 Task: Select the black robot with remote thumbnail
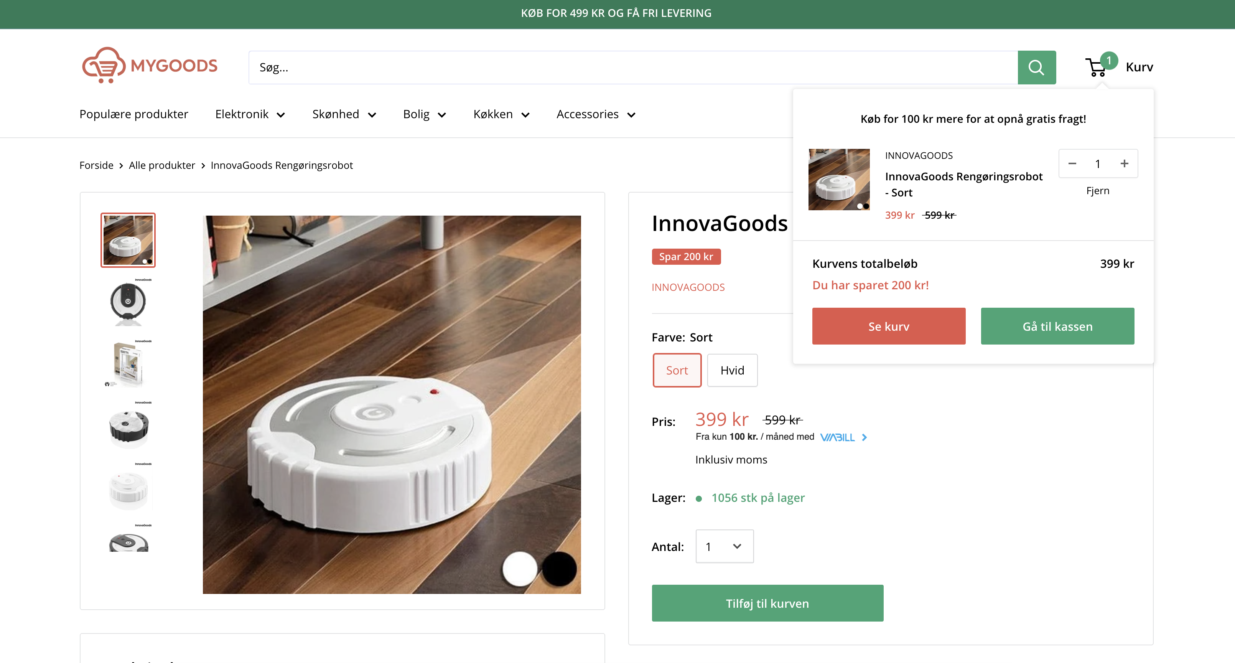(x=128, y=302)
